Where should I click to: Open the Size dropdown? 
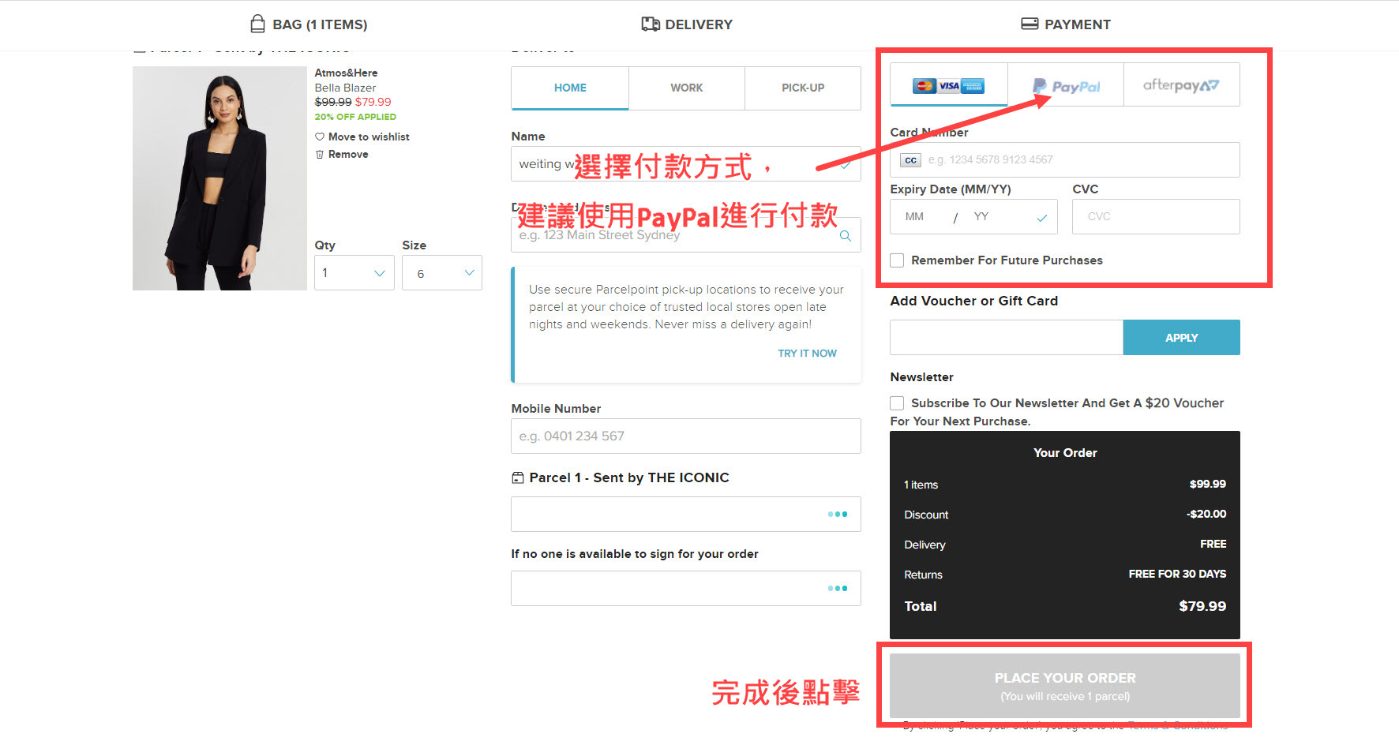(x=442, y=273)
